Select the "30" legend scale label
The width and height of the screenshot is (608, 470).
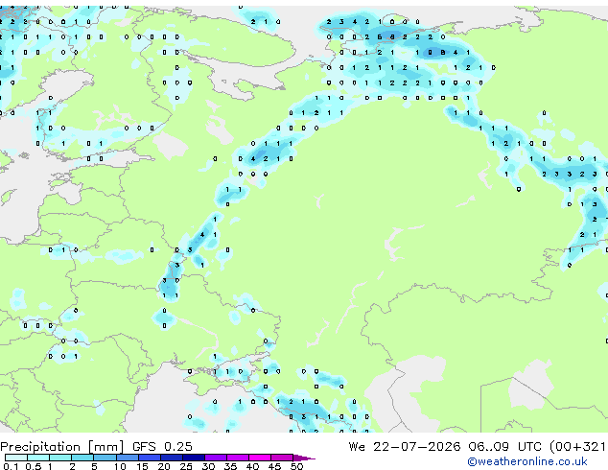pyautogui.click(x=209, y=466)
